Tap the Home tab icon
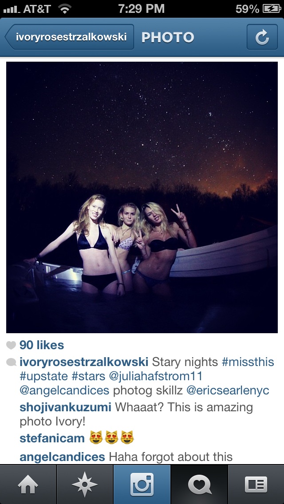Screen dimensions: 284x504 28,484
